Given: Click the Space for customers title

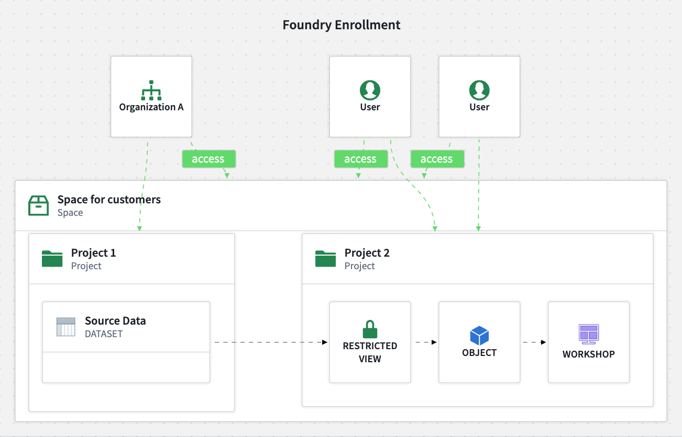Looking at the screenshot, I should pos(109,199).
